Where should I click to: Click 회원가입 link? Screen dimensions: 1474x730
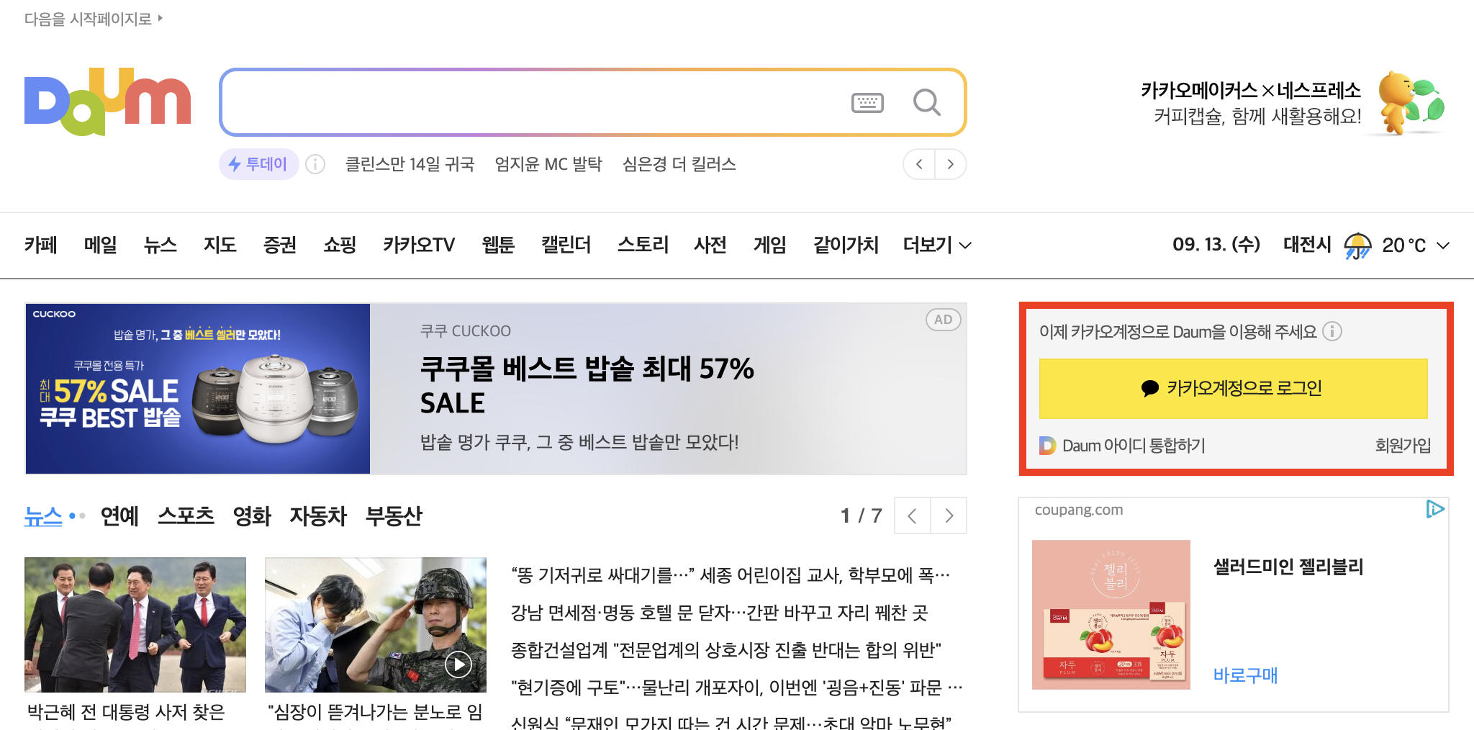(x=1403, y=446)
